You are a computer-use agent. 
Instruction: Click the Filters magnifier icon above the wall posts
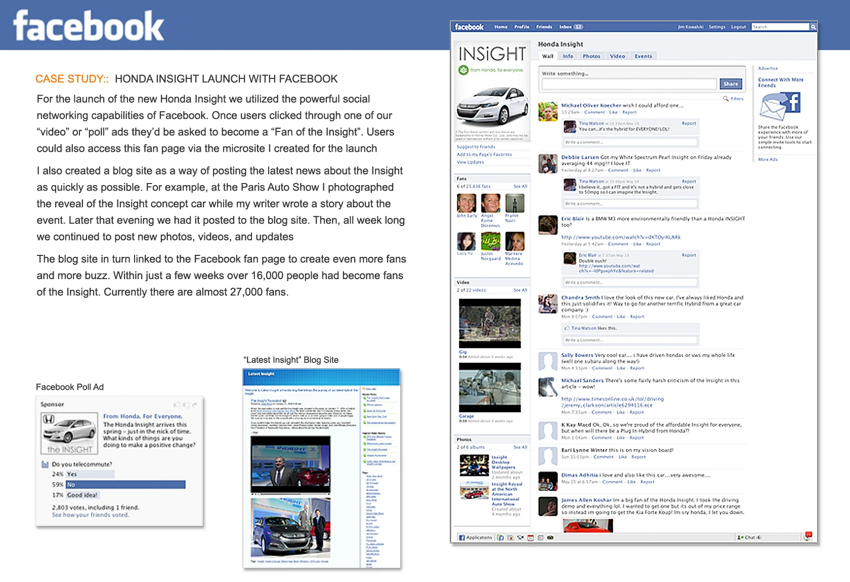coord(726,99)
